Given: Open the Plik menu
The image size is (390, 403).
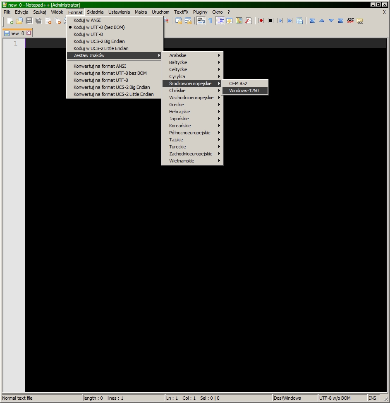Looking at the screenshot, I should [7, 12].
